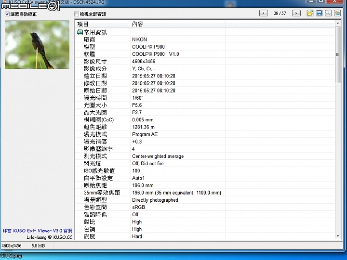Select the 光圈大小 row showing F5.6
The width and height of the screenshot is (347, 260).
tap(205, 105)
